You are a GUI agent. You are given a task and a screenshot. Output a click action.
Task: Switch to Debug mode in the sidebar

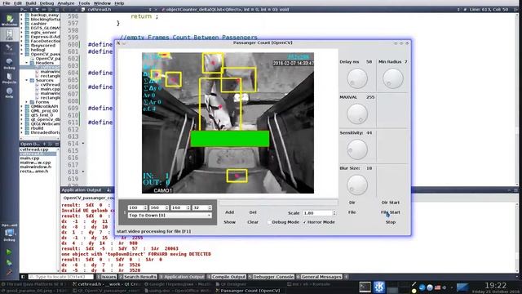(9, 64)
